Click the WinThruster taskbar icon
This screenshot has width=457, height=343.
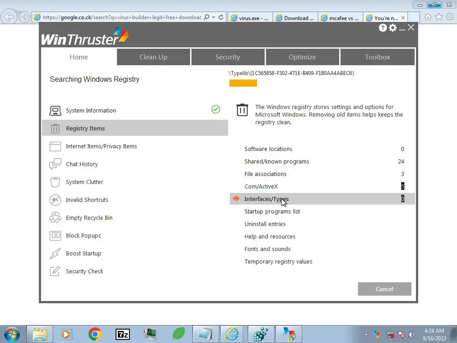pos(289,334)
